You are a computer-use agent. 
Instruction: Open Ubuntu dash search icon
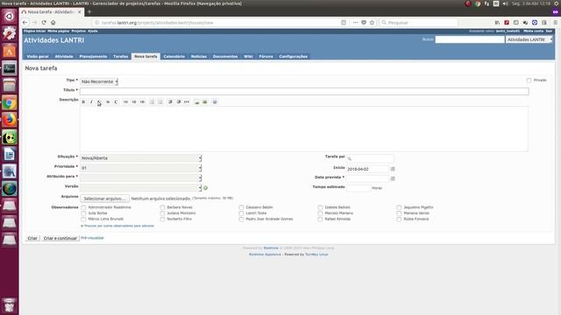pyautogui.click(x=10, y=17)
